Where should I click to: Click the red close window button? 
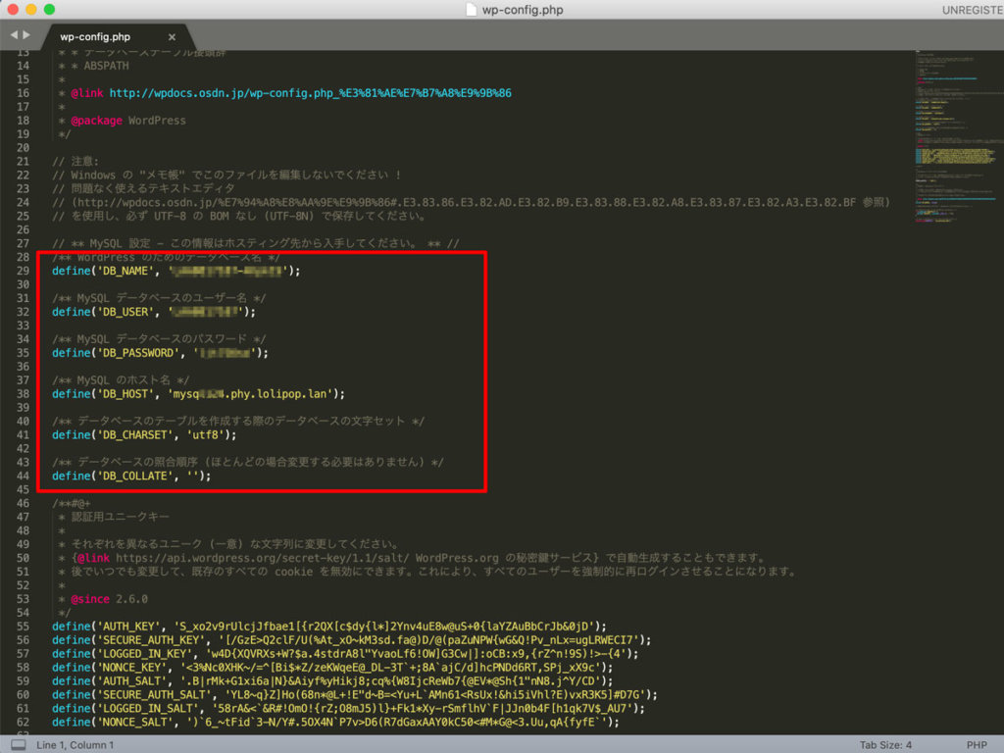click(x=13, y=10)
